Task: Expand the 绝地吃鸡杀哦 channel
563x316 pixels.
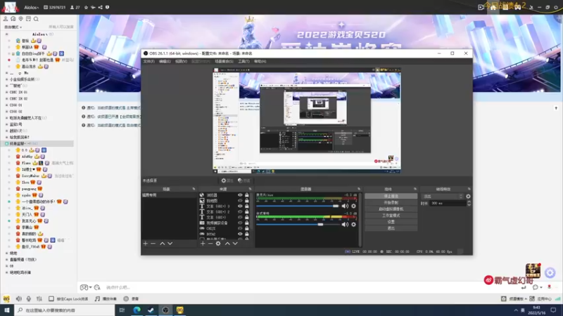Action: (x=6, y=272)
